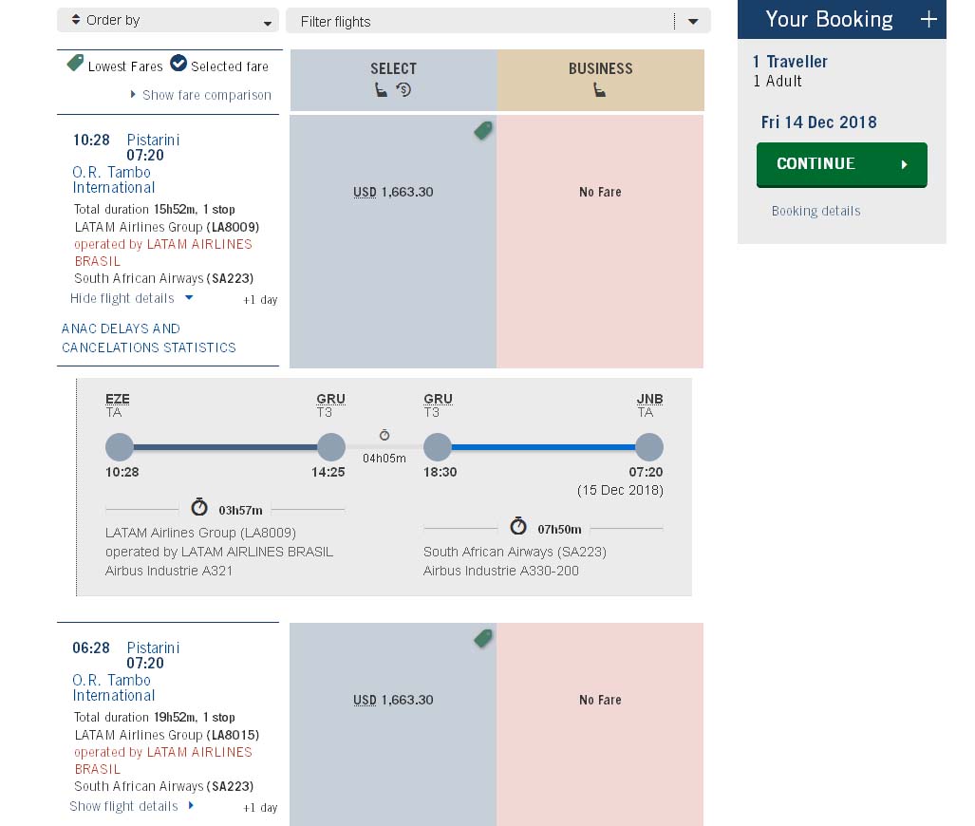975x826 pixels.
Task: Click the (15 Dec 2018) arrival date text
Action: coord(620,490)
